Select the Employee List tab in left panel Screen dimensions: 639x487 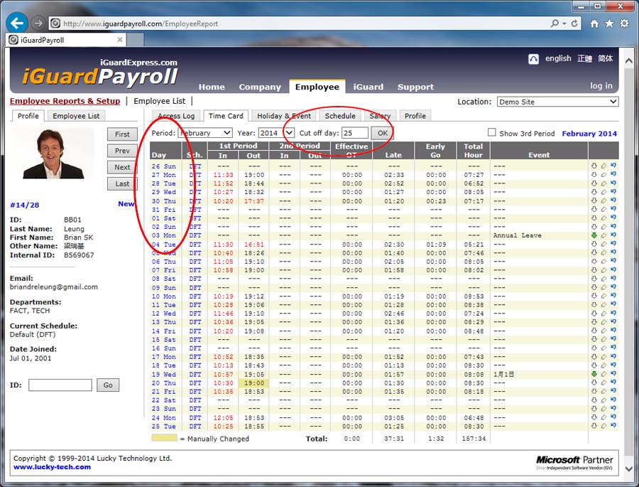coord(76,116)
